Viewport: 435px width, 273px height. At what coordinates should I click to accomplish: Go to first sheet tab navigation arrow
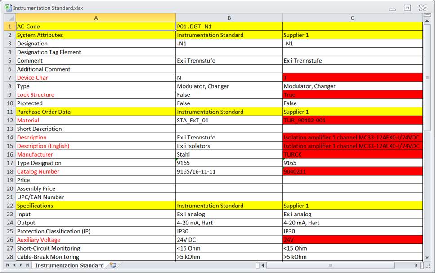pyautogui.click(x=8, y=265)
